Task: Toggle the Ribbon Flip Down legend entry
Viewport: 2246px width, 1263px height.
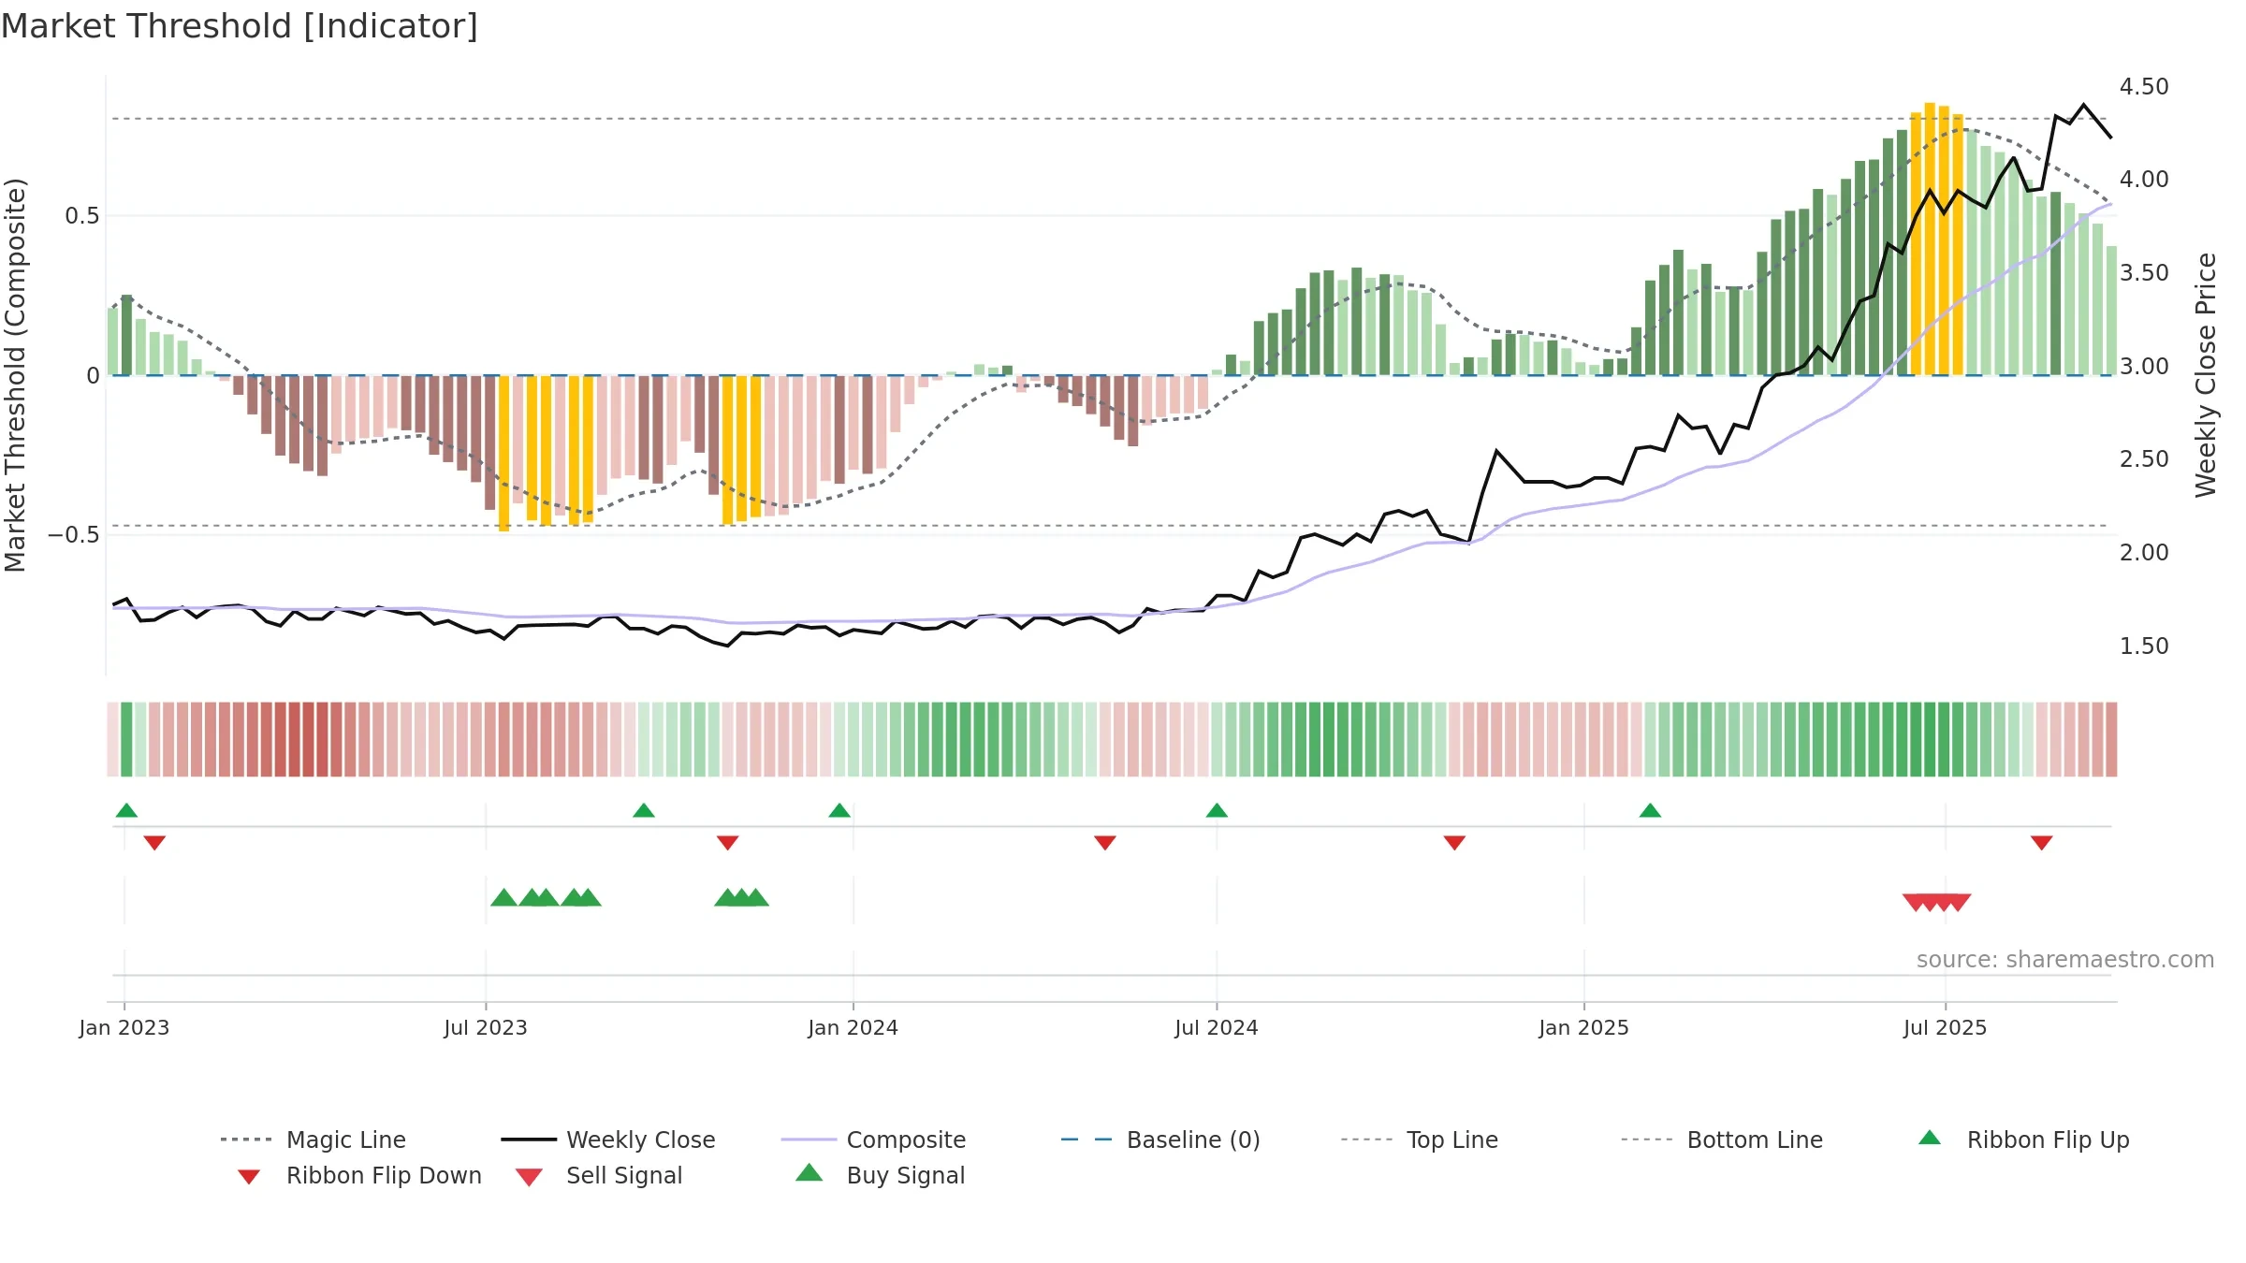Action: [358, 1175]
